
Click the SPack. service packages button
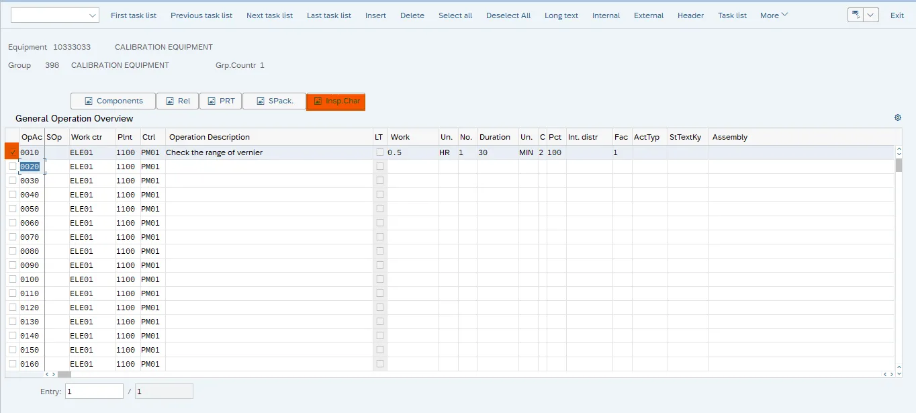click(x=273, y=101)
